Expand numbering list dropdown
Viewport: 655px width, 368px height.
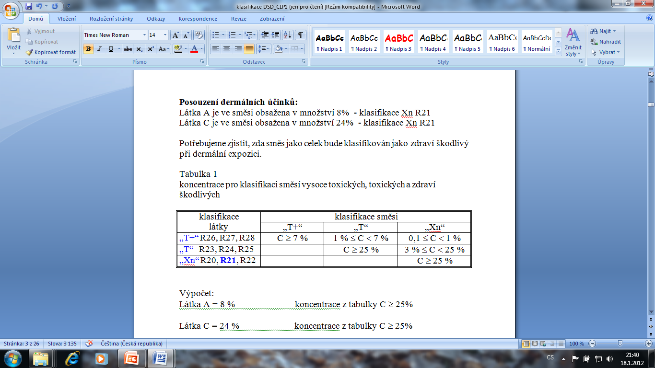pos(240,35)
